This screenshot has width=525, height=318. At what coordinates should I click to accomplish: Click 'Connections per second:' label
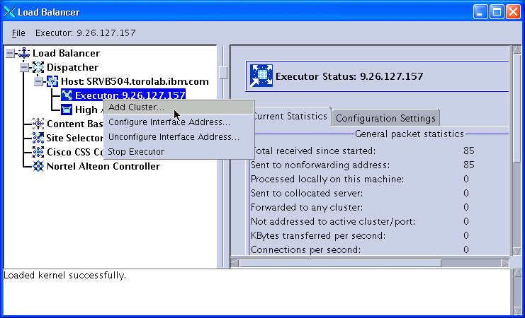(x=305, y=250)
